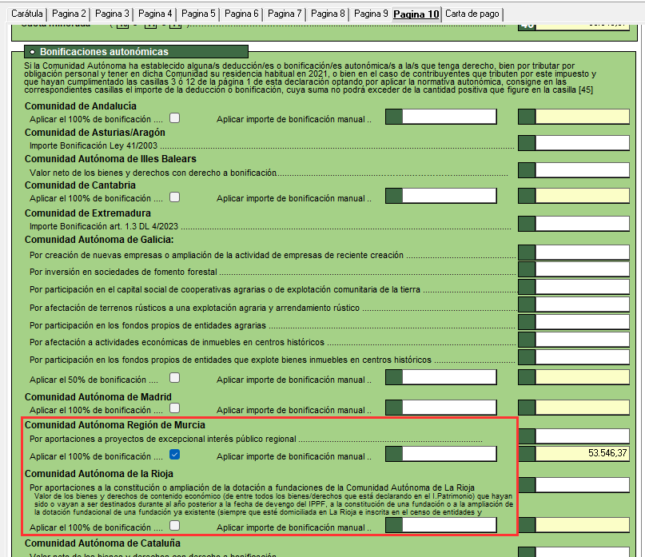This screenshot has width=645, height=557.
Task: Open the Carátula tab
Action: click(26, 14)
